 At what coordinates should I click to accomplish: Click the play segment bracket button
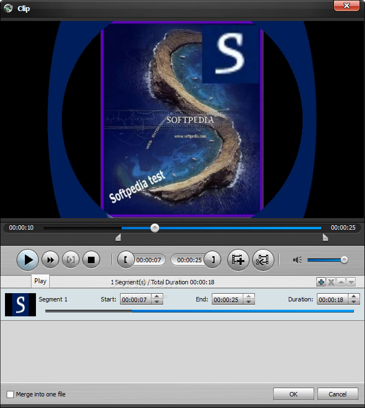coord(71,259)
